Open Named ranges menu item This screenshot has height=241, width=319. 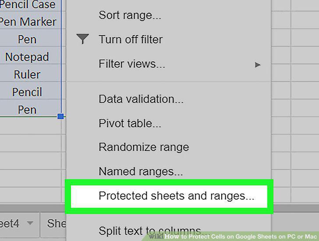pyautogui.click(x=141, y=171)
